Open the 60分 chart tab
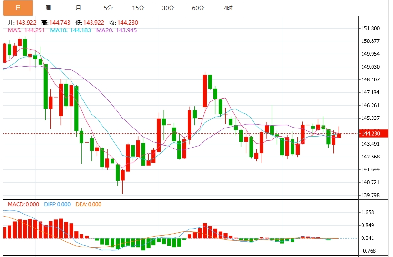 198,8
